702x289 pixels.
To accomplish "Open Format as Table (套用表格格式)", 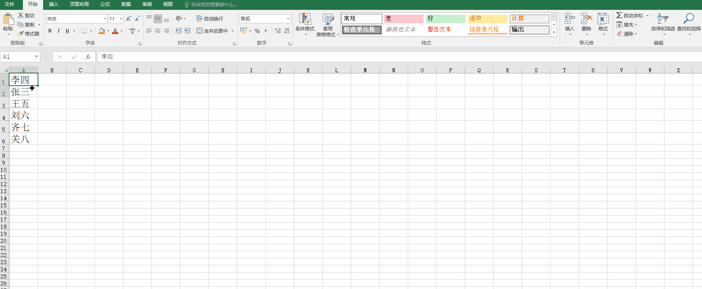I will (328, 25).
